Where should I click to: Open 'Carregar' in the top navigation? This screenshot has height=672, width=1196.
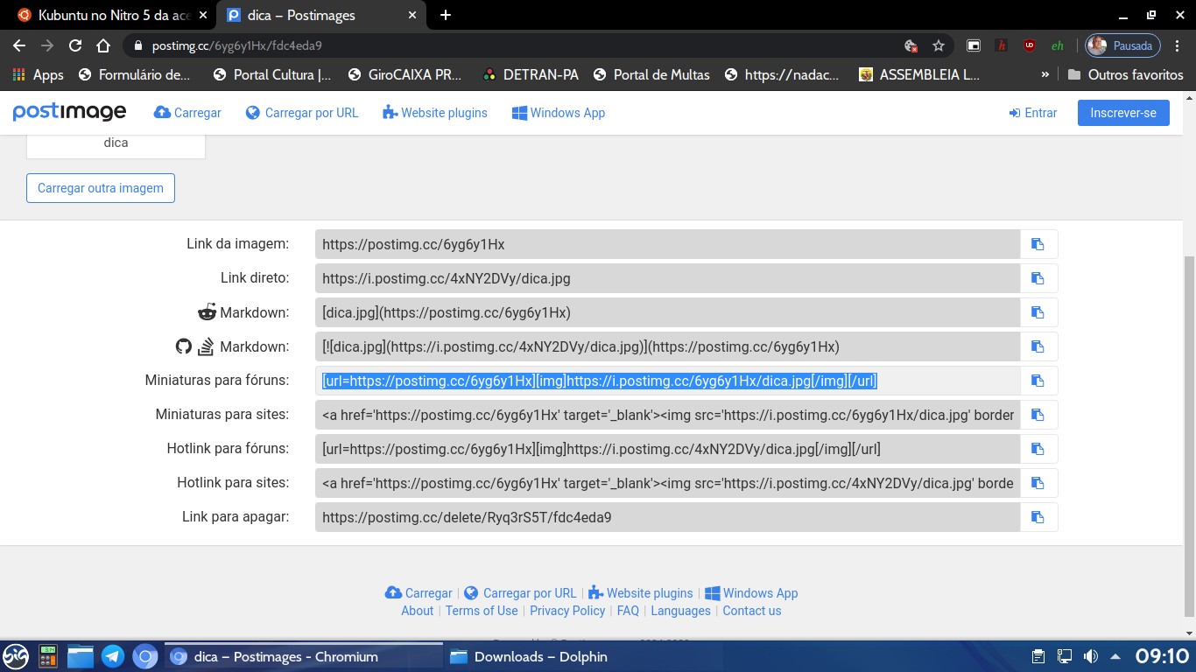187,113
